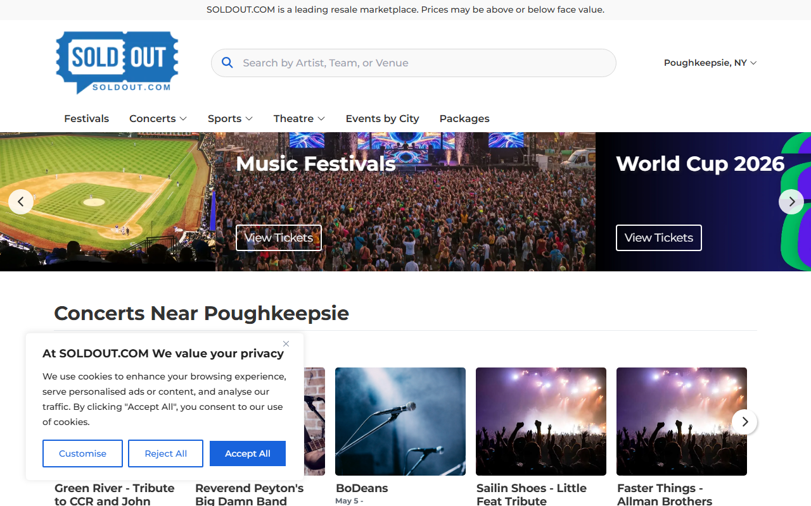The width and height of the screenshot is (811, 506).
Task: Advance the concerts carousel right arrow
Action: [x=744, y=421]
